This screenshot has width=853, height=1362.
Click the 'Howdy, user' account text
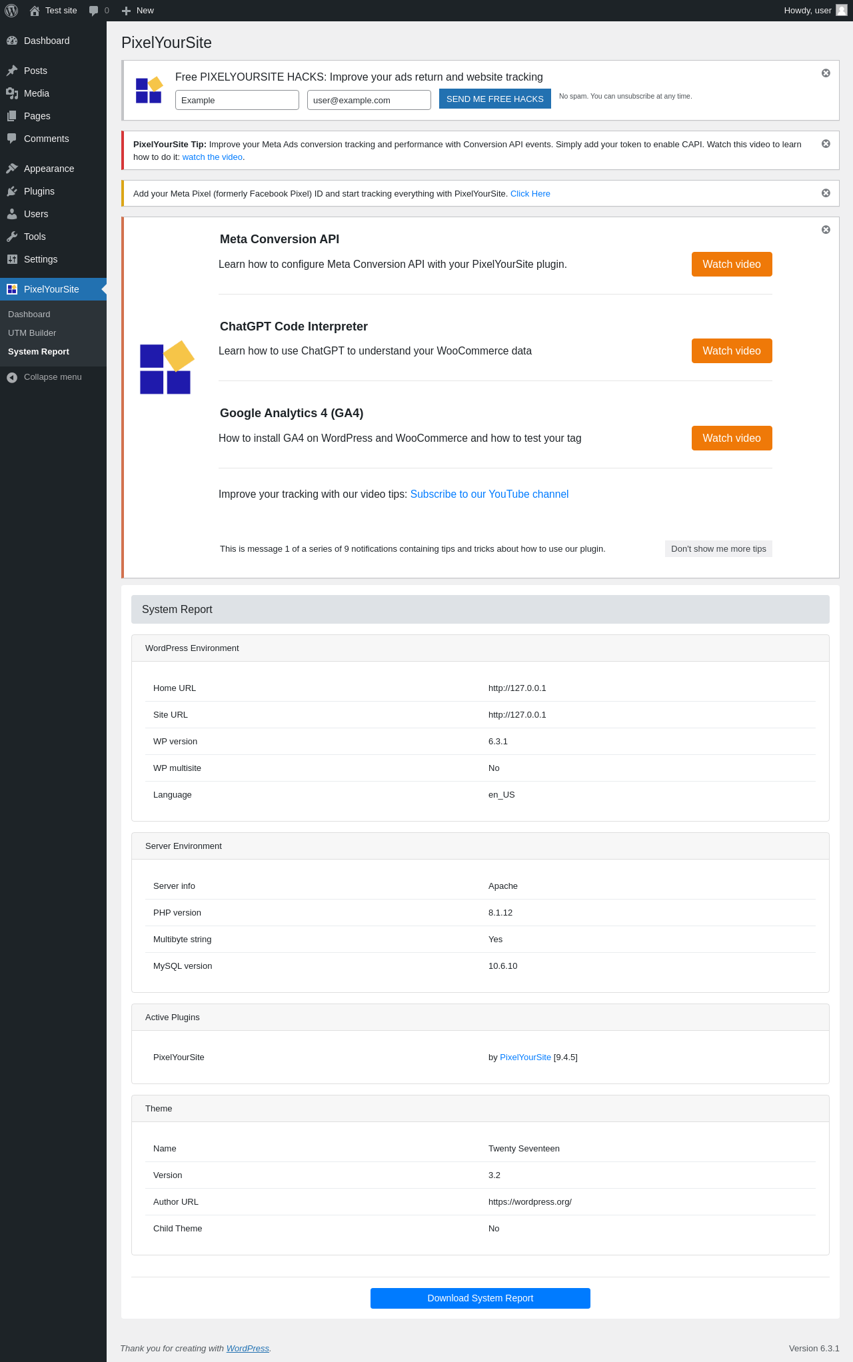[808, 11]
